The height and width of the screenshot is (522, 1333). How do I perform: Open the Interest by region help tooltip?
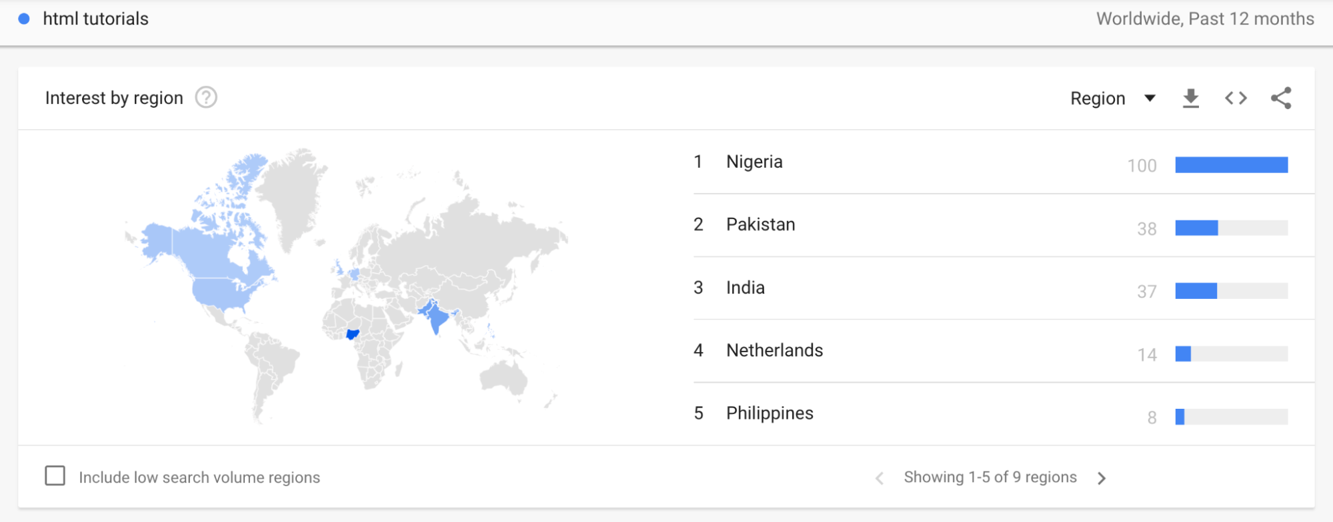click(206, 97)
